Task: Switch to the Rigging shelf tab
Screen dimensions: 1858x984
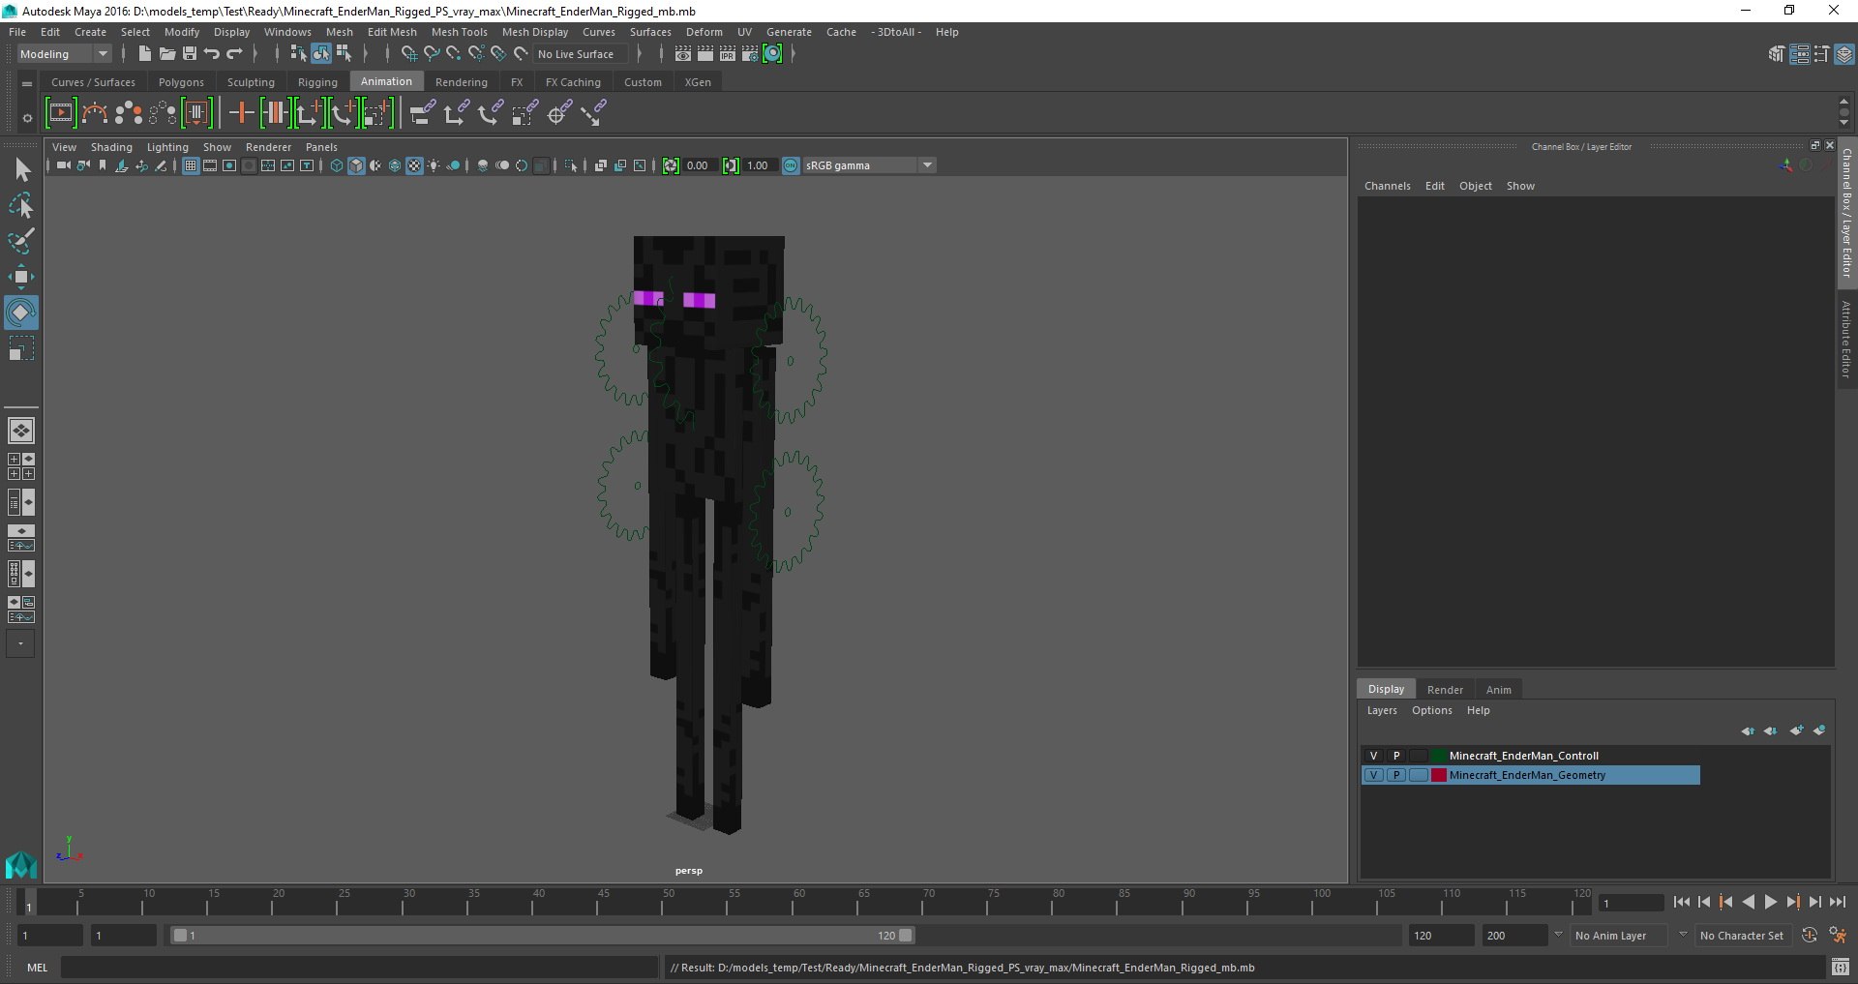Action: click(x=317, y=82)
